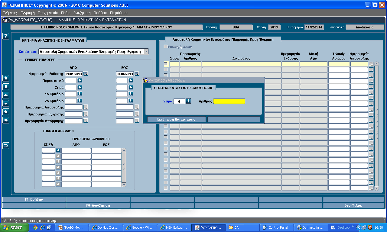Screen dimensions: 387x232
Task: Check the second row checkbox in results table
Action: point(165,69)
